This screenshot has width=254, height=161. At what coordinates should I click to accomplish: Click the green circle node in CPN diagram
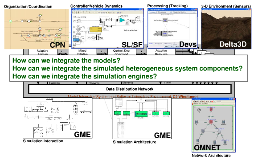tap(10, 21)
